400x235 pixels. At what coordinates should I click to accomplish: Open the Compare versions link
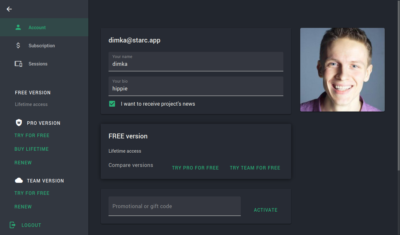point(131,165)
